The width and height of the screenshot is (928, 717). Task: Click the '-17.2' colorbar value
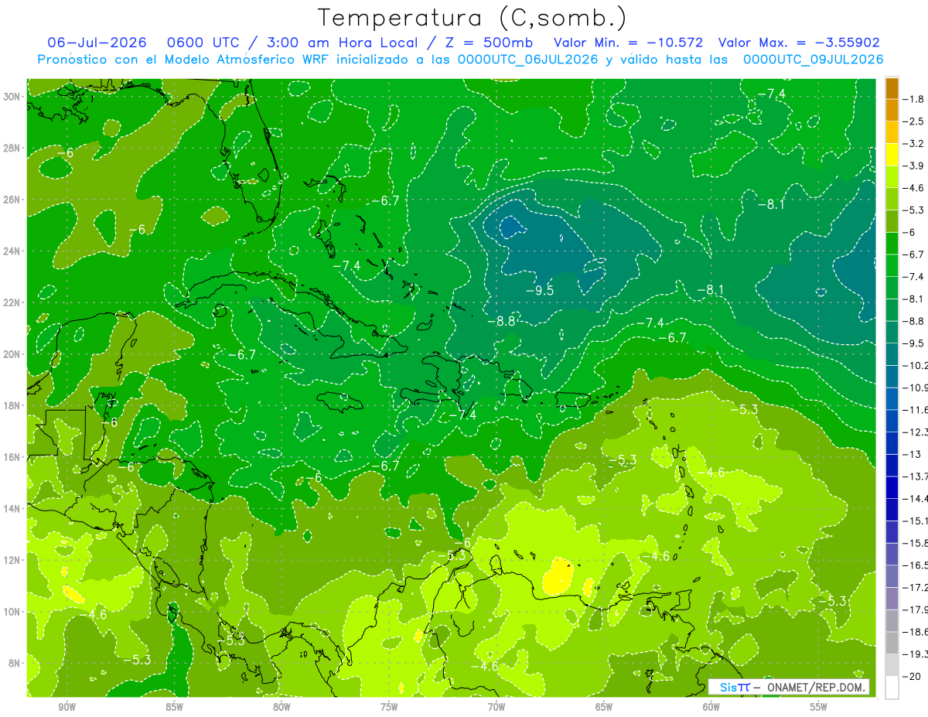(x=916, y=588)
